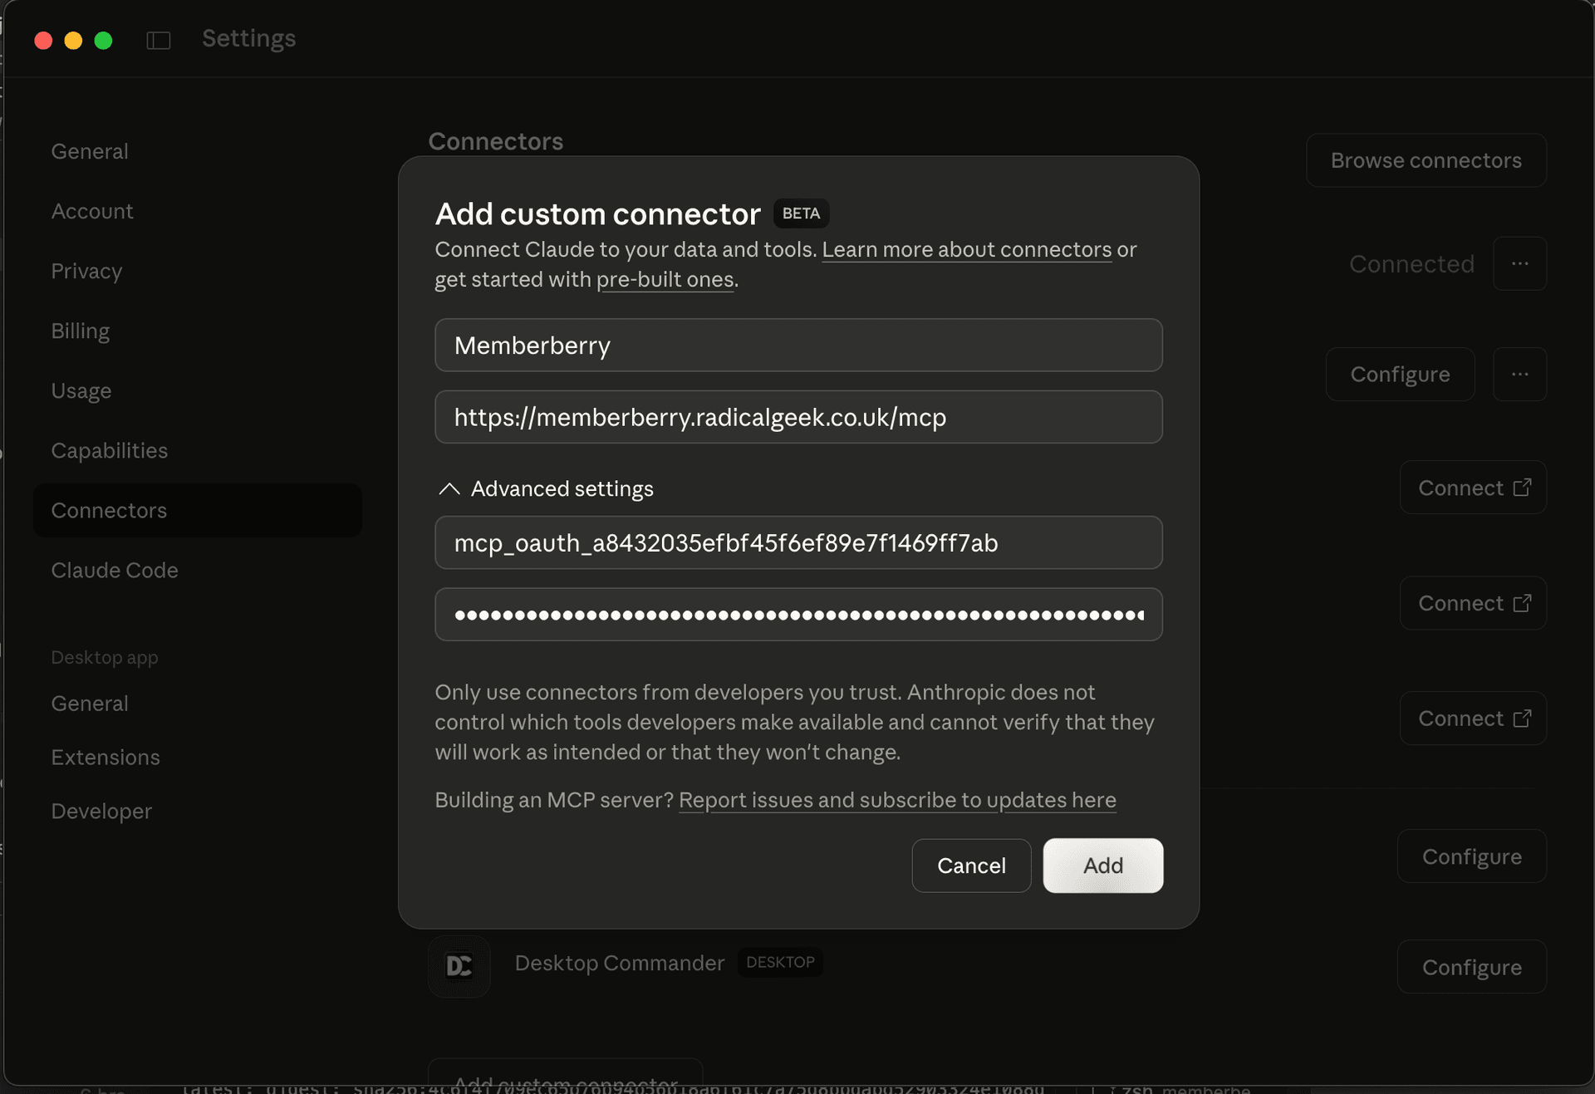Cancel the Add custom connector dialog
This screenshot has width=1595, height=1094.
pos(971,866)
